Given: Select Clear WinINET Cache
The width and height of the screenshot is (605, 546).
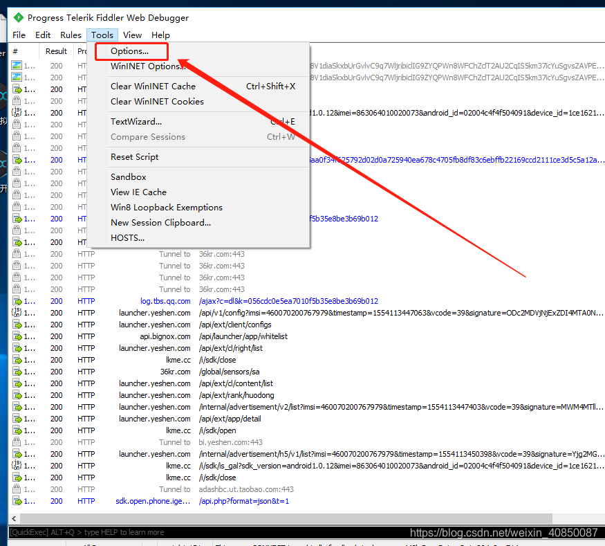Looking at the screenshot, I should pos(198,86).
